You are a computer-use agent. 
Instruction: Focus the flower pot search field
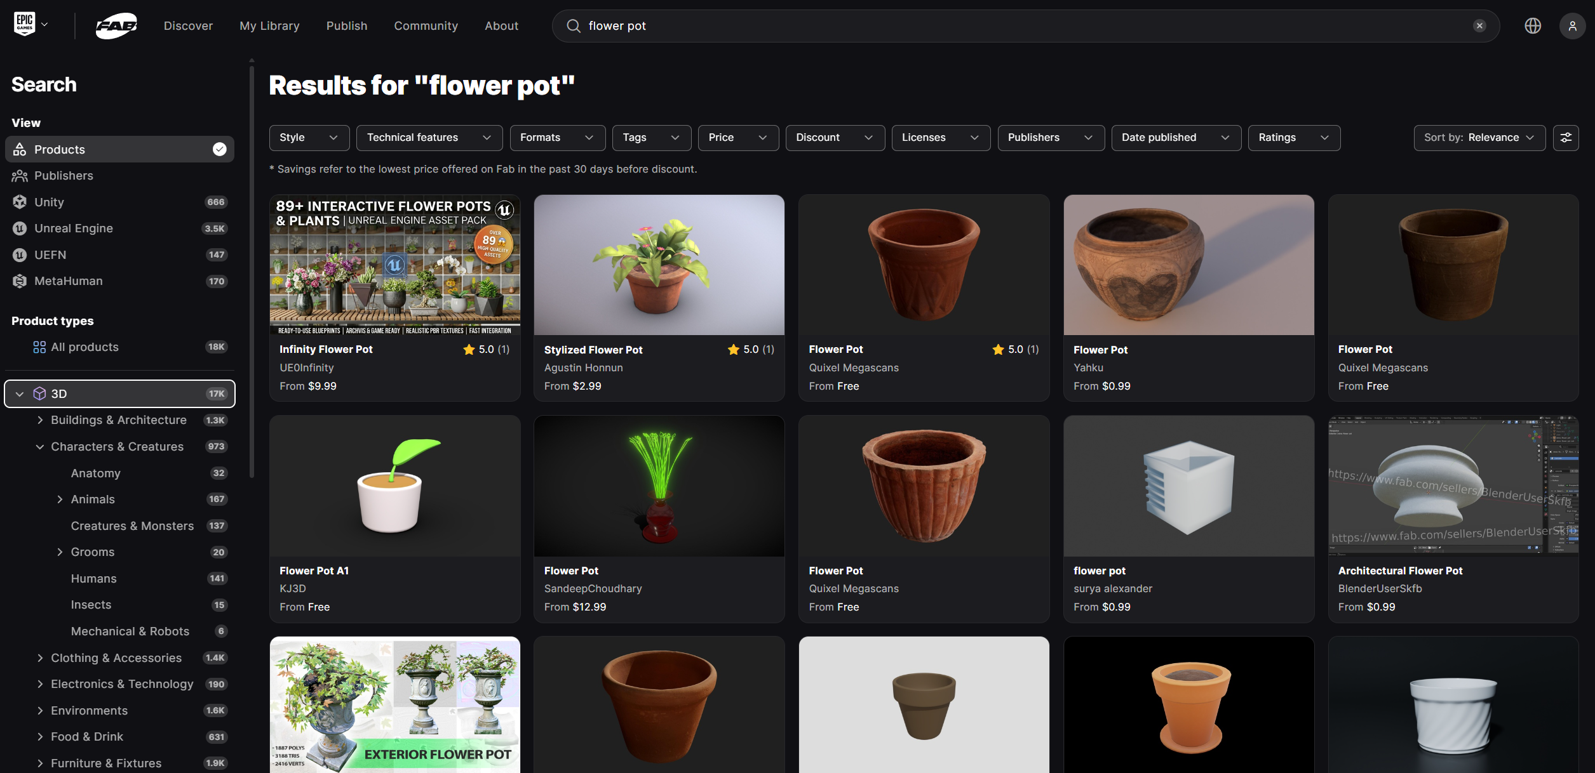pyautogui.click(x=1026, y=26)
